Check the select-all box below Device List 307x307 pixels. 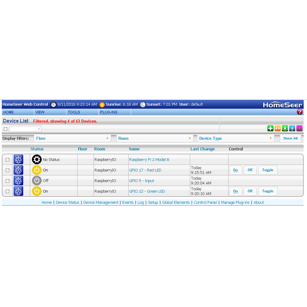(5, 129)
